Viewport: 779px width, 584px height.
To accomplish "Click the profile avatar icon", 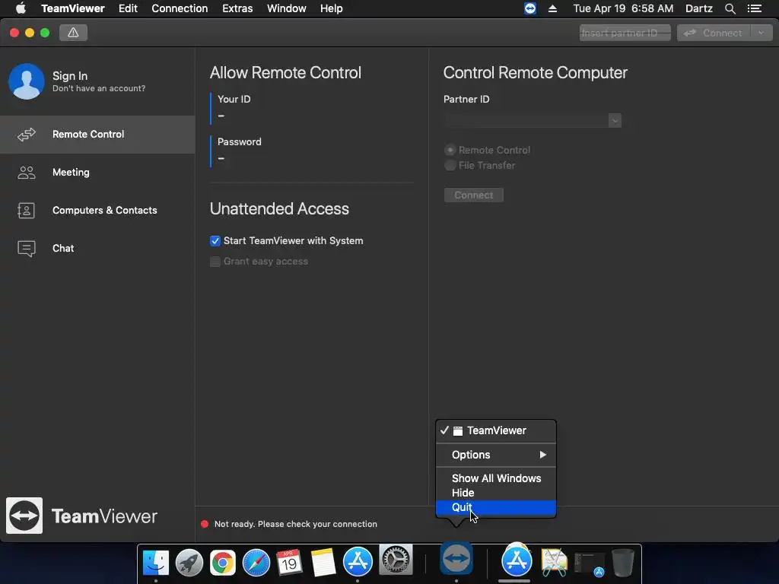I will (27, 81).
